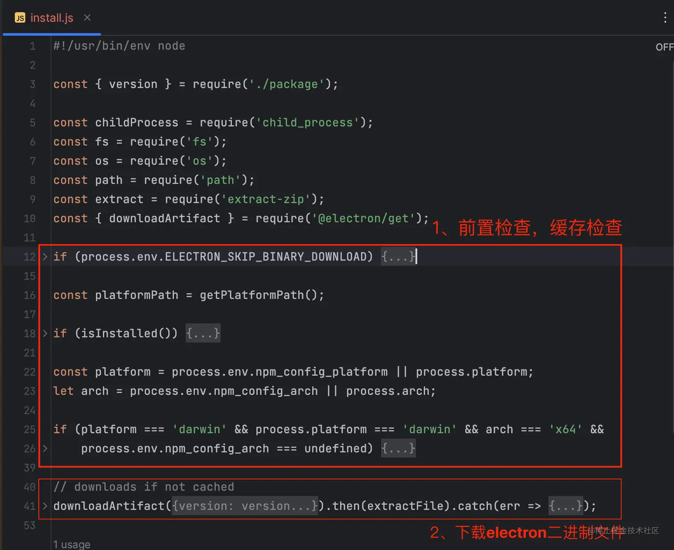674x550 pixels.
Task: Click process.arch on line 23
Action: 388,391
